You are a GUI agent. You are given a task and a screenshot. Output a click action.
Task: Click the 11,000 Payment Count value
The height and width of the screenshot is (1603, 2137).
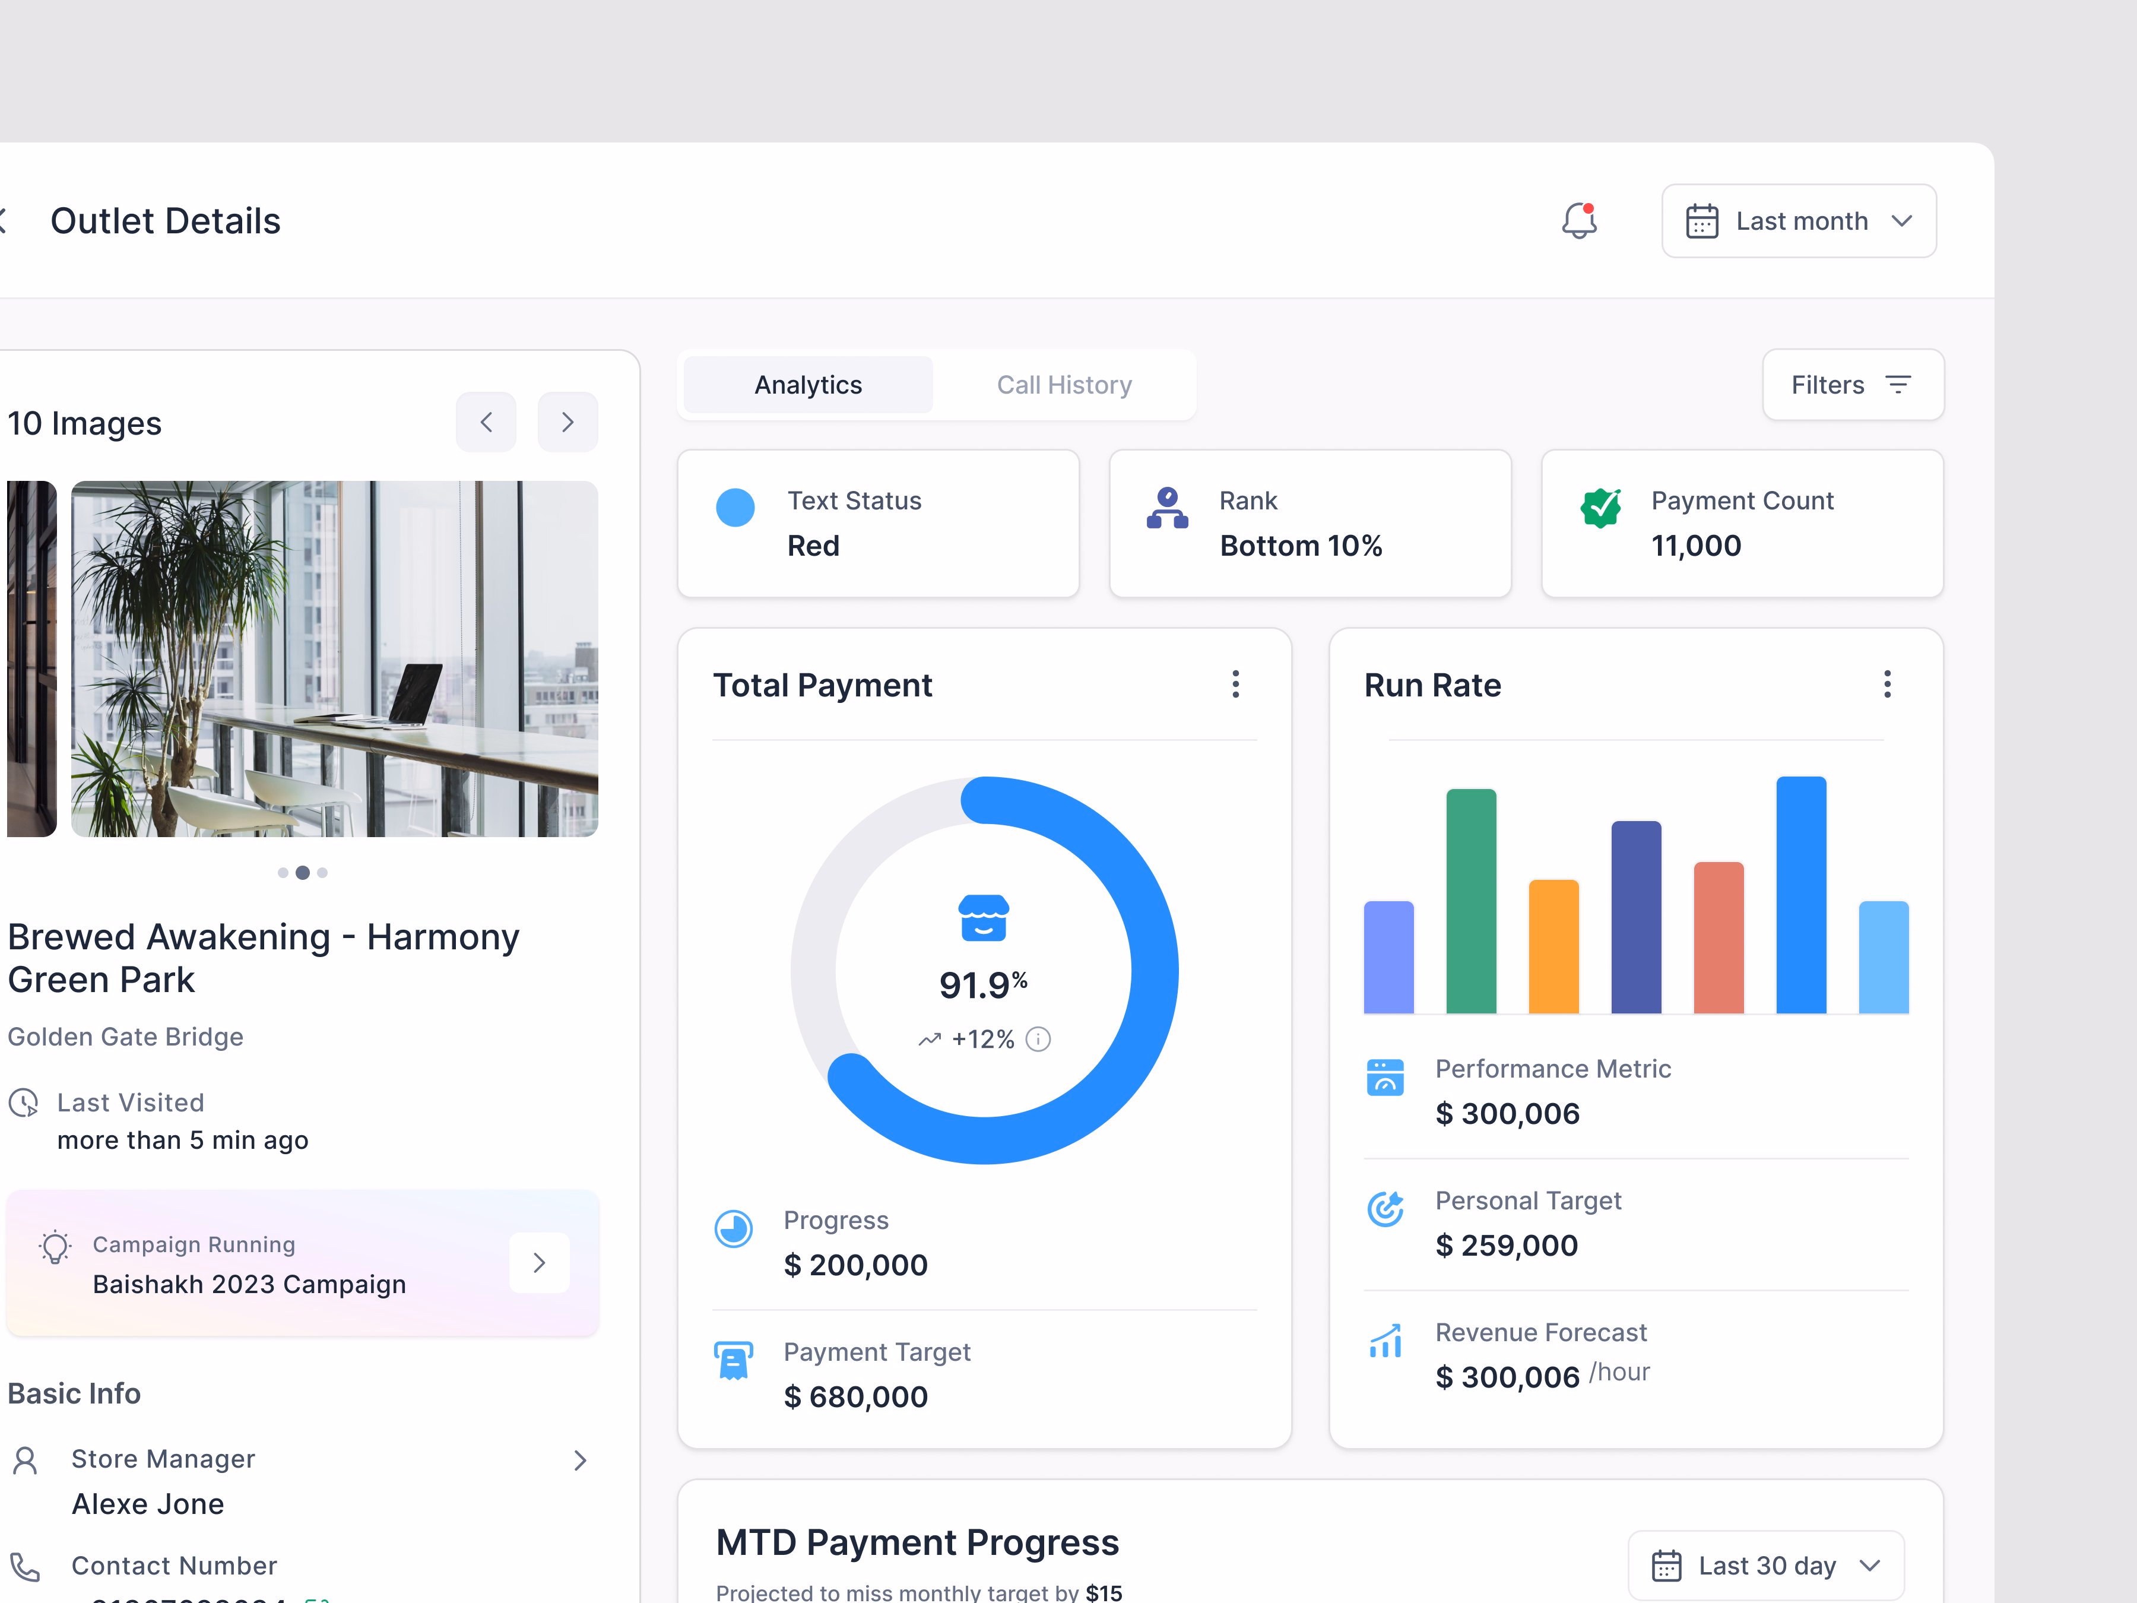(x=1695, y=546)
